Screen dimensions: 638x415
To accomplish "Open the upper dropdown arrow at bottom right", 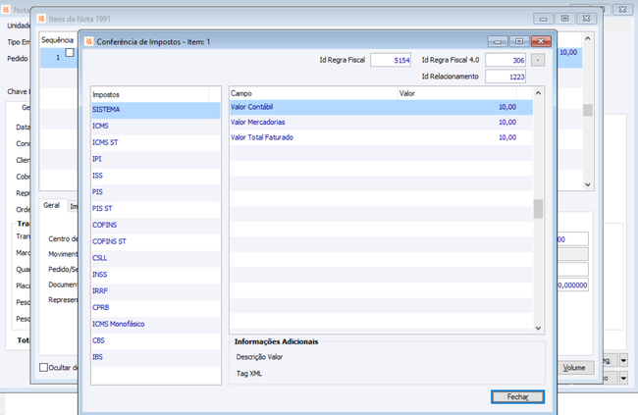I will tap(623, 360).
